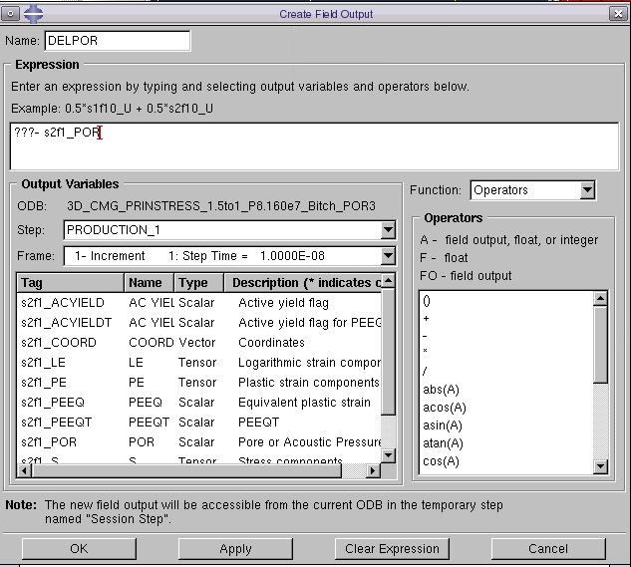Select the s2f1_ACYIELDT row
Viewport: 631px width, 567px height.
tap(199, 322)
